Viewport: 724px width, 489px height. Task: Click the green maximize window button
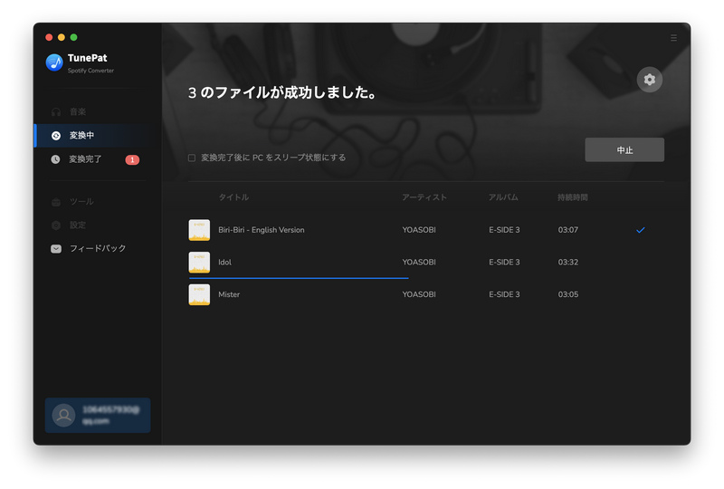pyautogui.click(x=73, y=37)
